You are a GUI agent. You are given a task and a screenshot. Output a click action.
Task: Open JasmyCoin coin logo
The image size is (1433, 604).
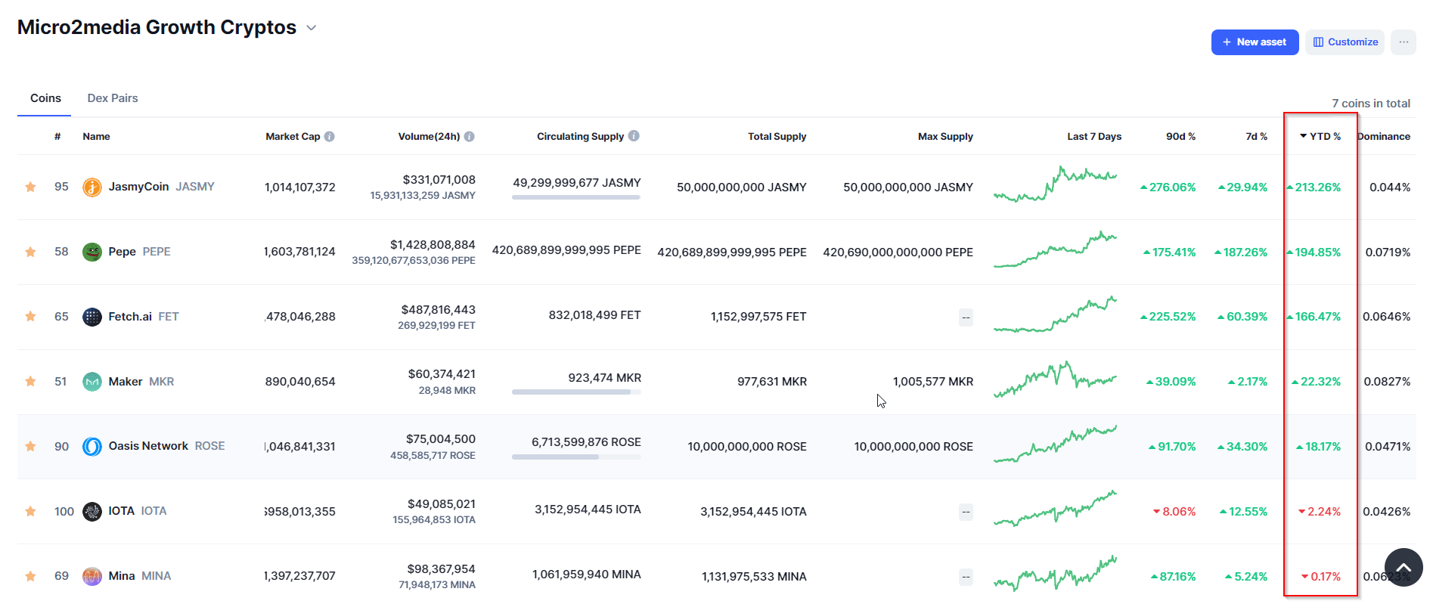coord(92,187)
